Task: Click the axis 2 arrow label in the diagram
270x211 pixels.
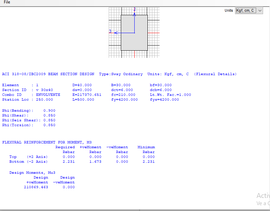Action: pyautogui.click(x=135, y=9)
